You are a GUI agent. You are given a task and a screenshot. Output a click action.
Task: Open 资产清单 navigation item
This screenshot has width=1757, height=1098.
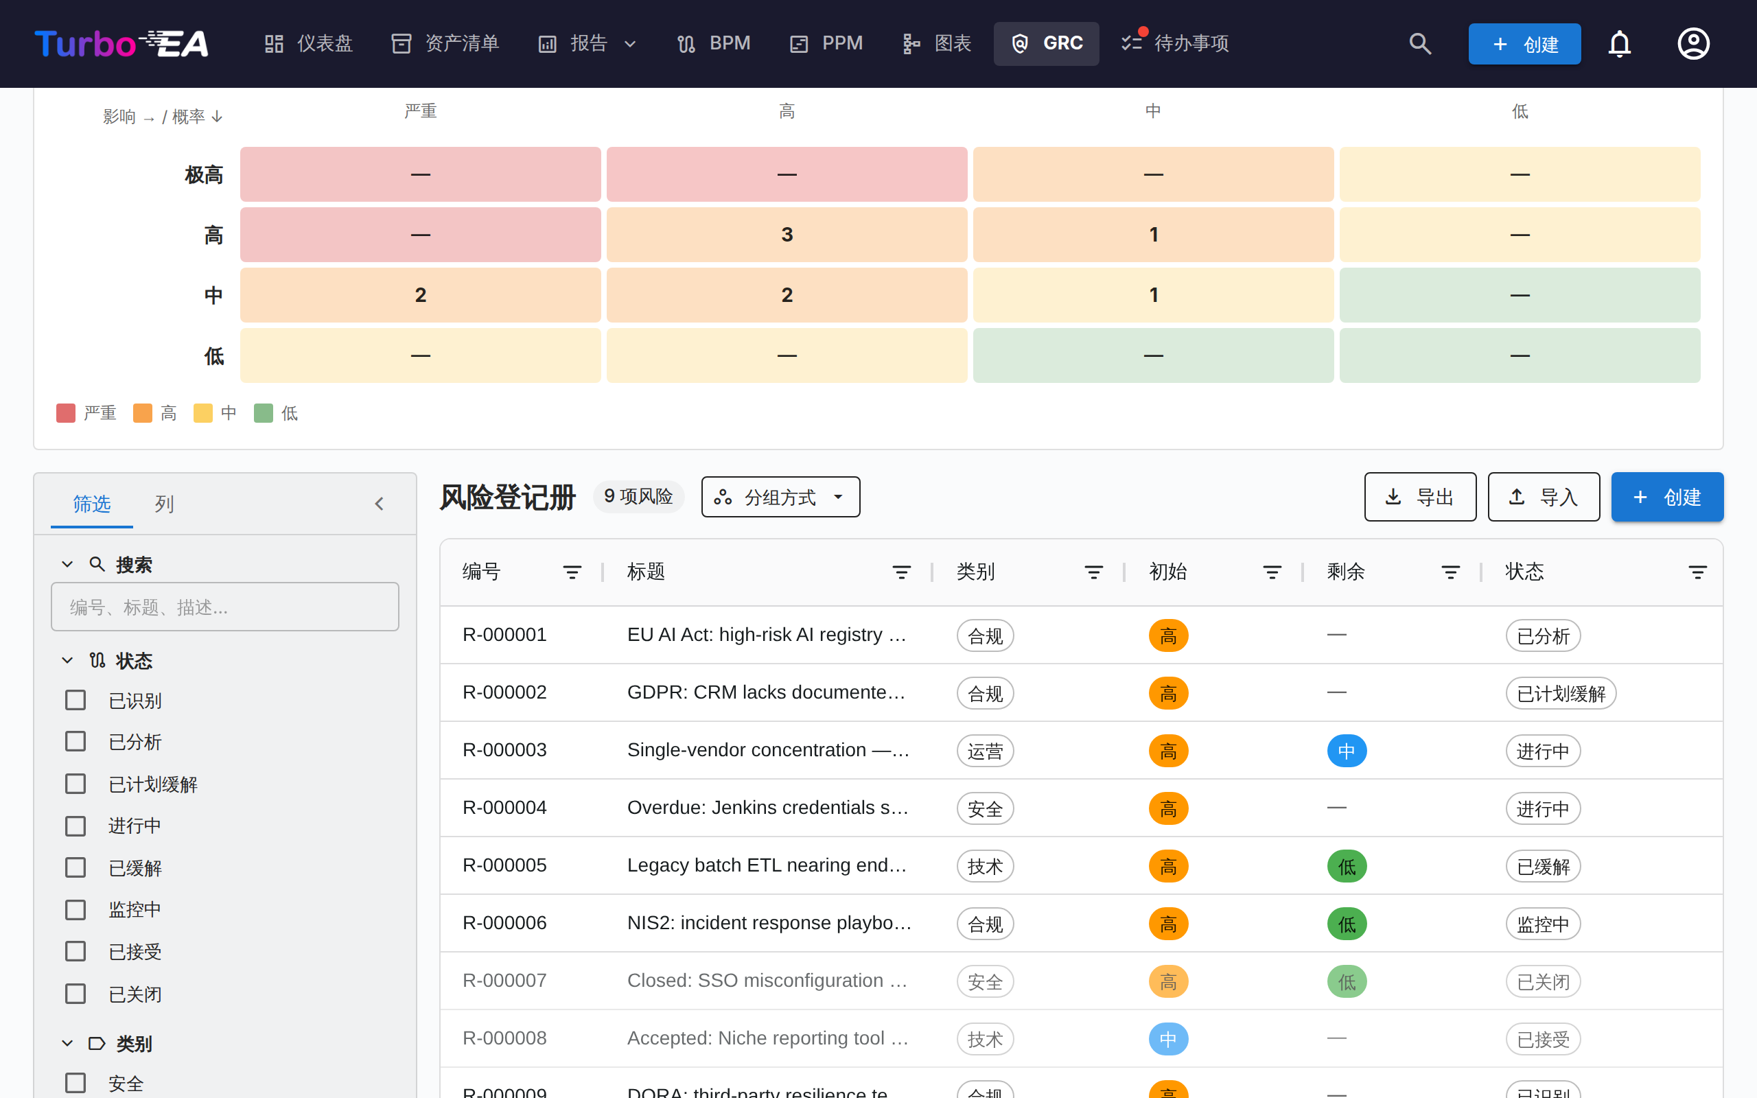pos(445,43)
